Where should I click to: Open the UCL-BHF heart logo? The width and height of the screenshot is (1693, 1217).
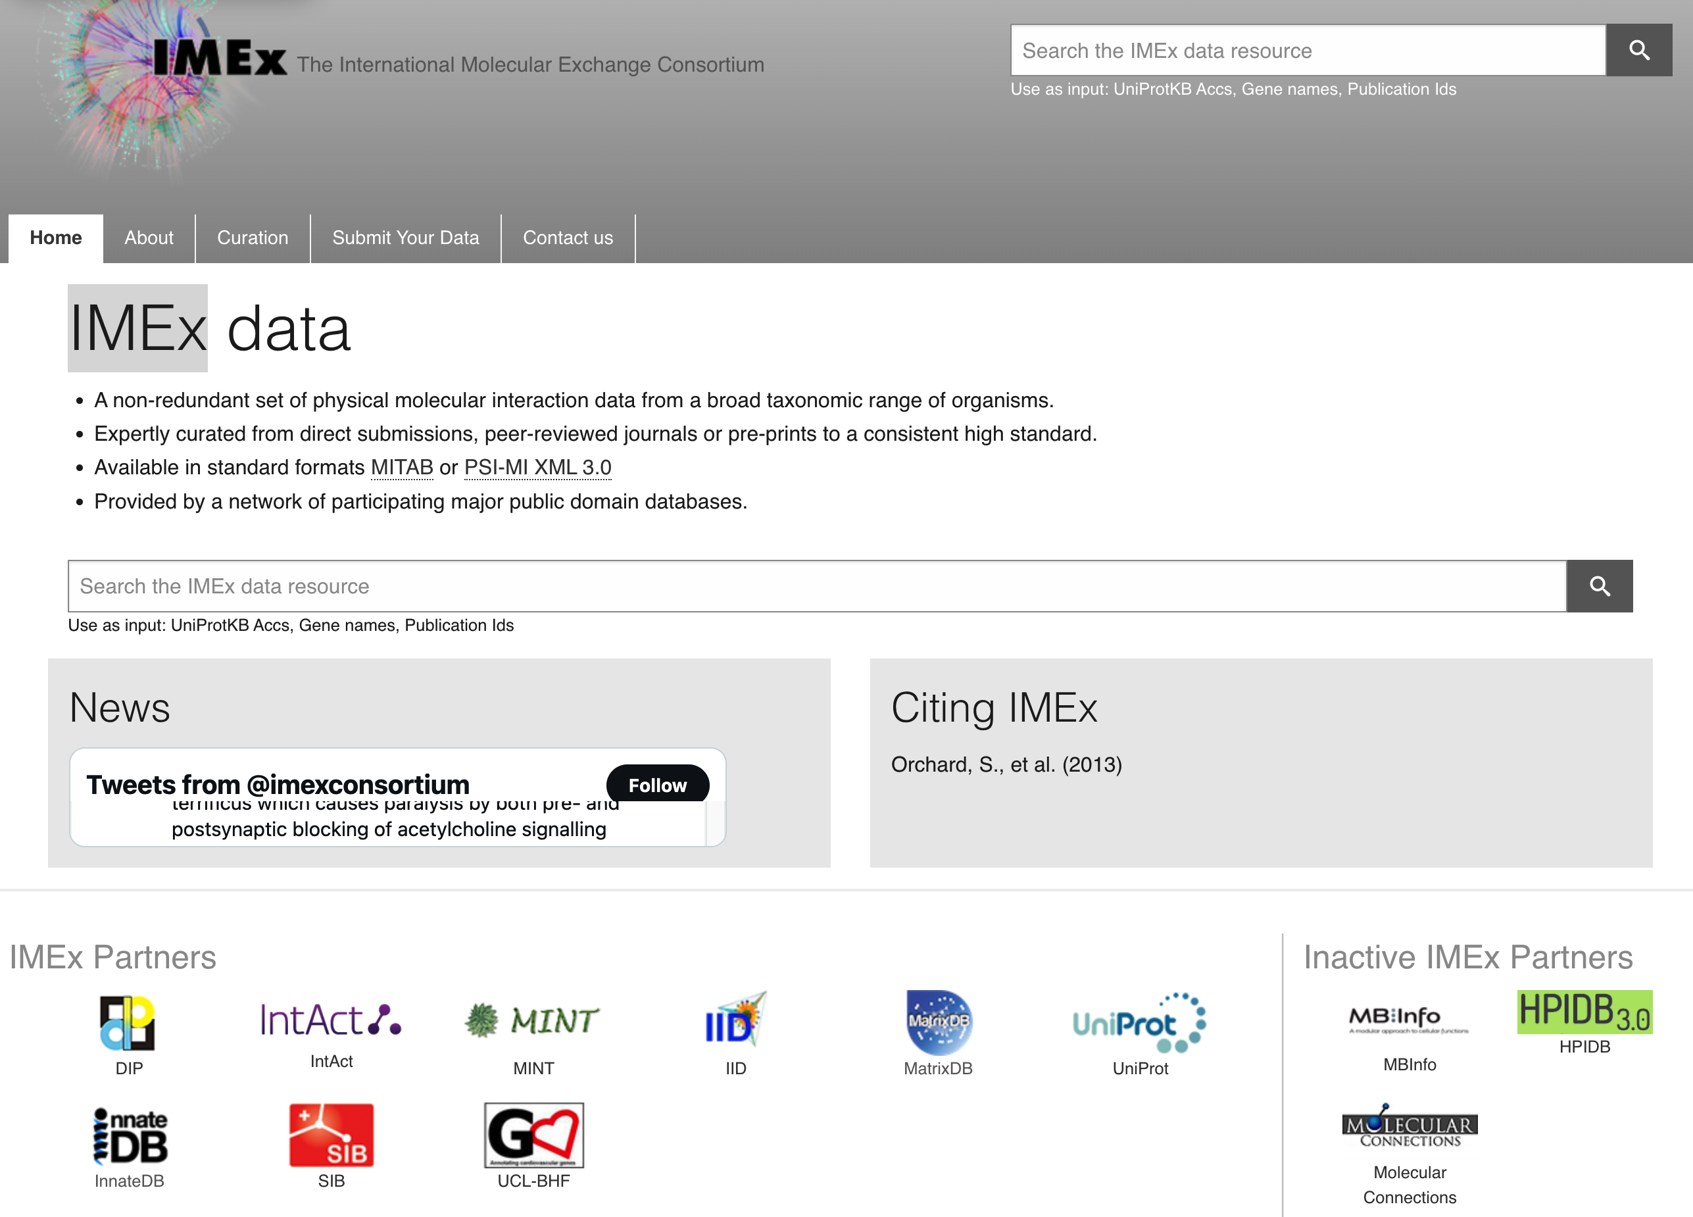point(533,1135)
